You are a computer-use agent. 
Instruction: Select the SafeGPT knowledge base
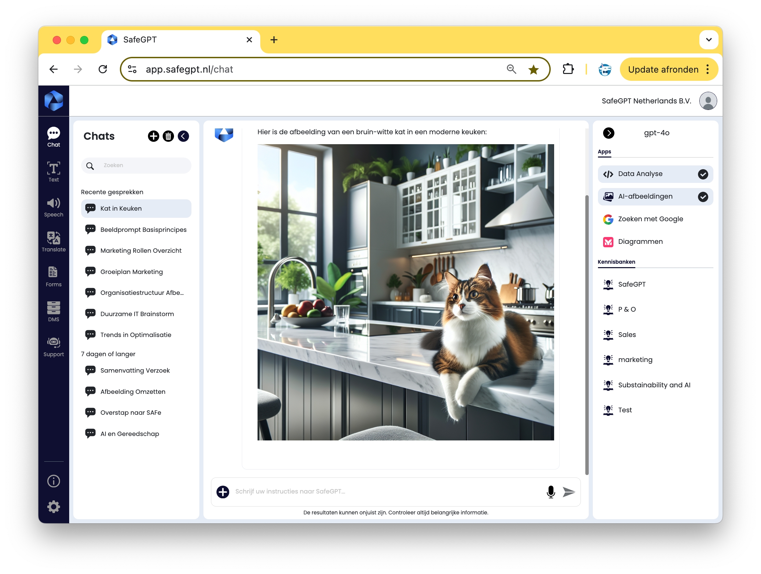coord(656,284)
